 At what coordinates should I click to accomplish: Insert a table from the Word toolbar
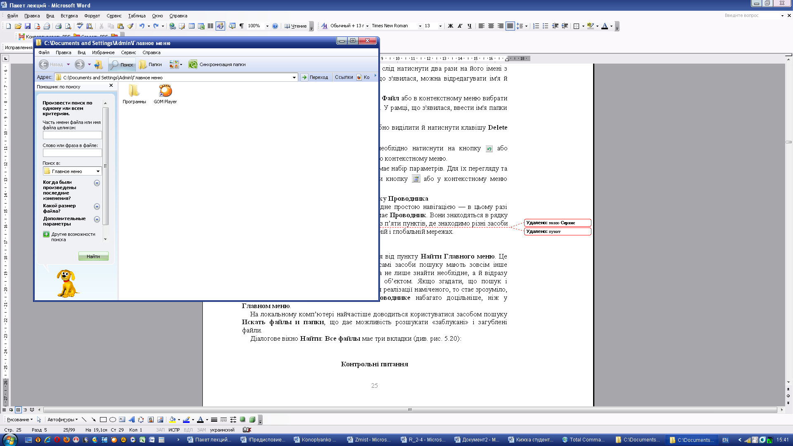point(192,26)
